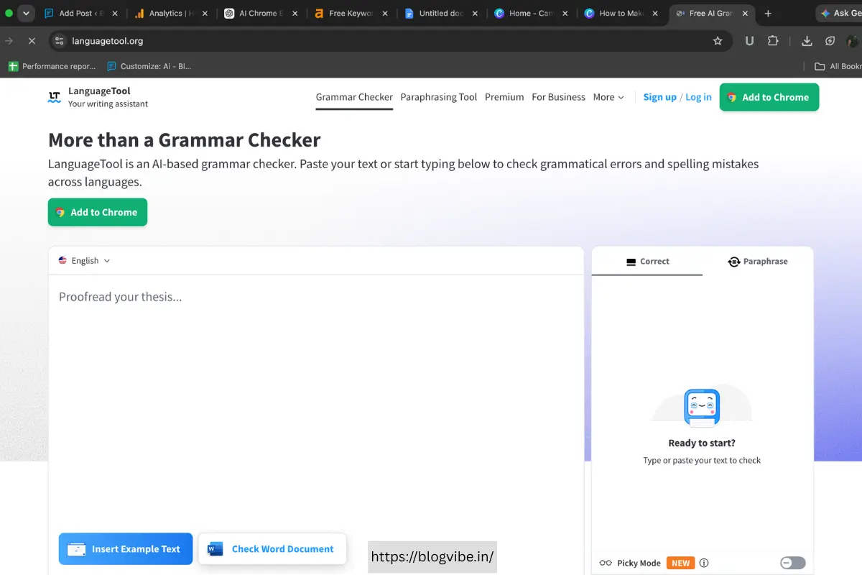Click Insert Example Text button
Image resolution: width=862 pixels, height=575 pixels.
click(126, 548)
